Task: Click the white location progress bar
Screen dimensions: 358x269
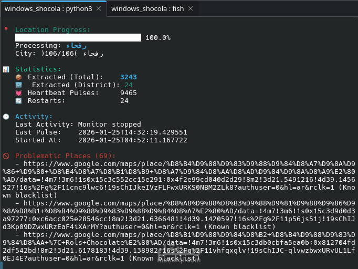Action: 78,38
